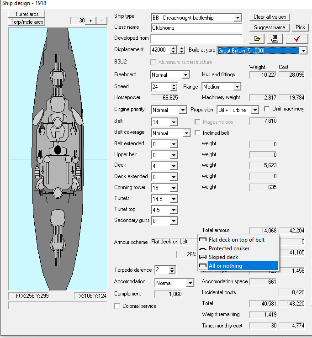Toggle Aluminium superstructure checkbox
Viewport: 312px width, 338px height.
click(x=153, y=62)
